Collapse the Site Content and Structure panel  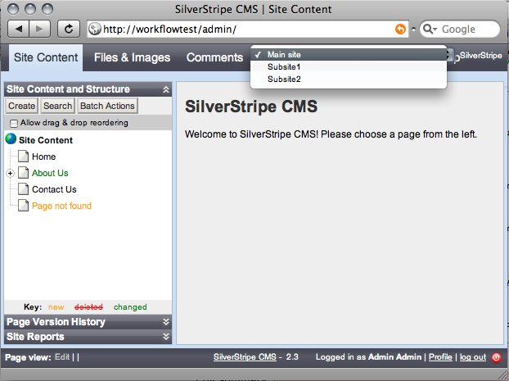click(x=166, y=90)
